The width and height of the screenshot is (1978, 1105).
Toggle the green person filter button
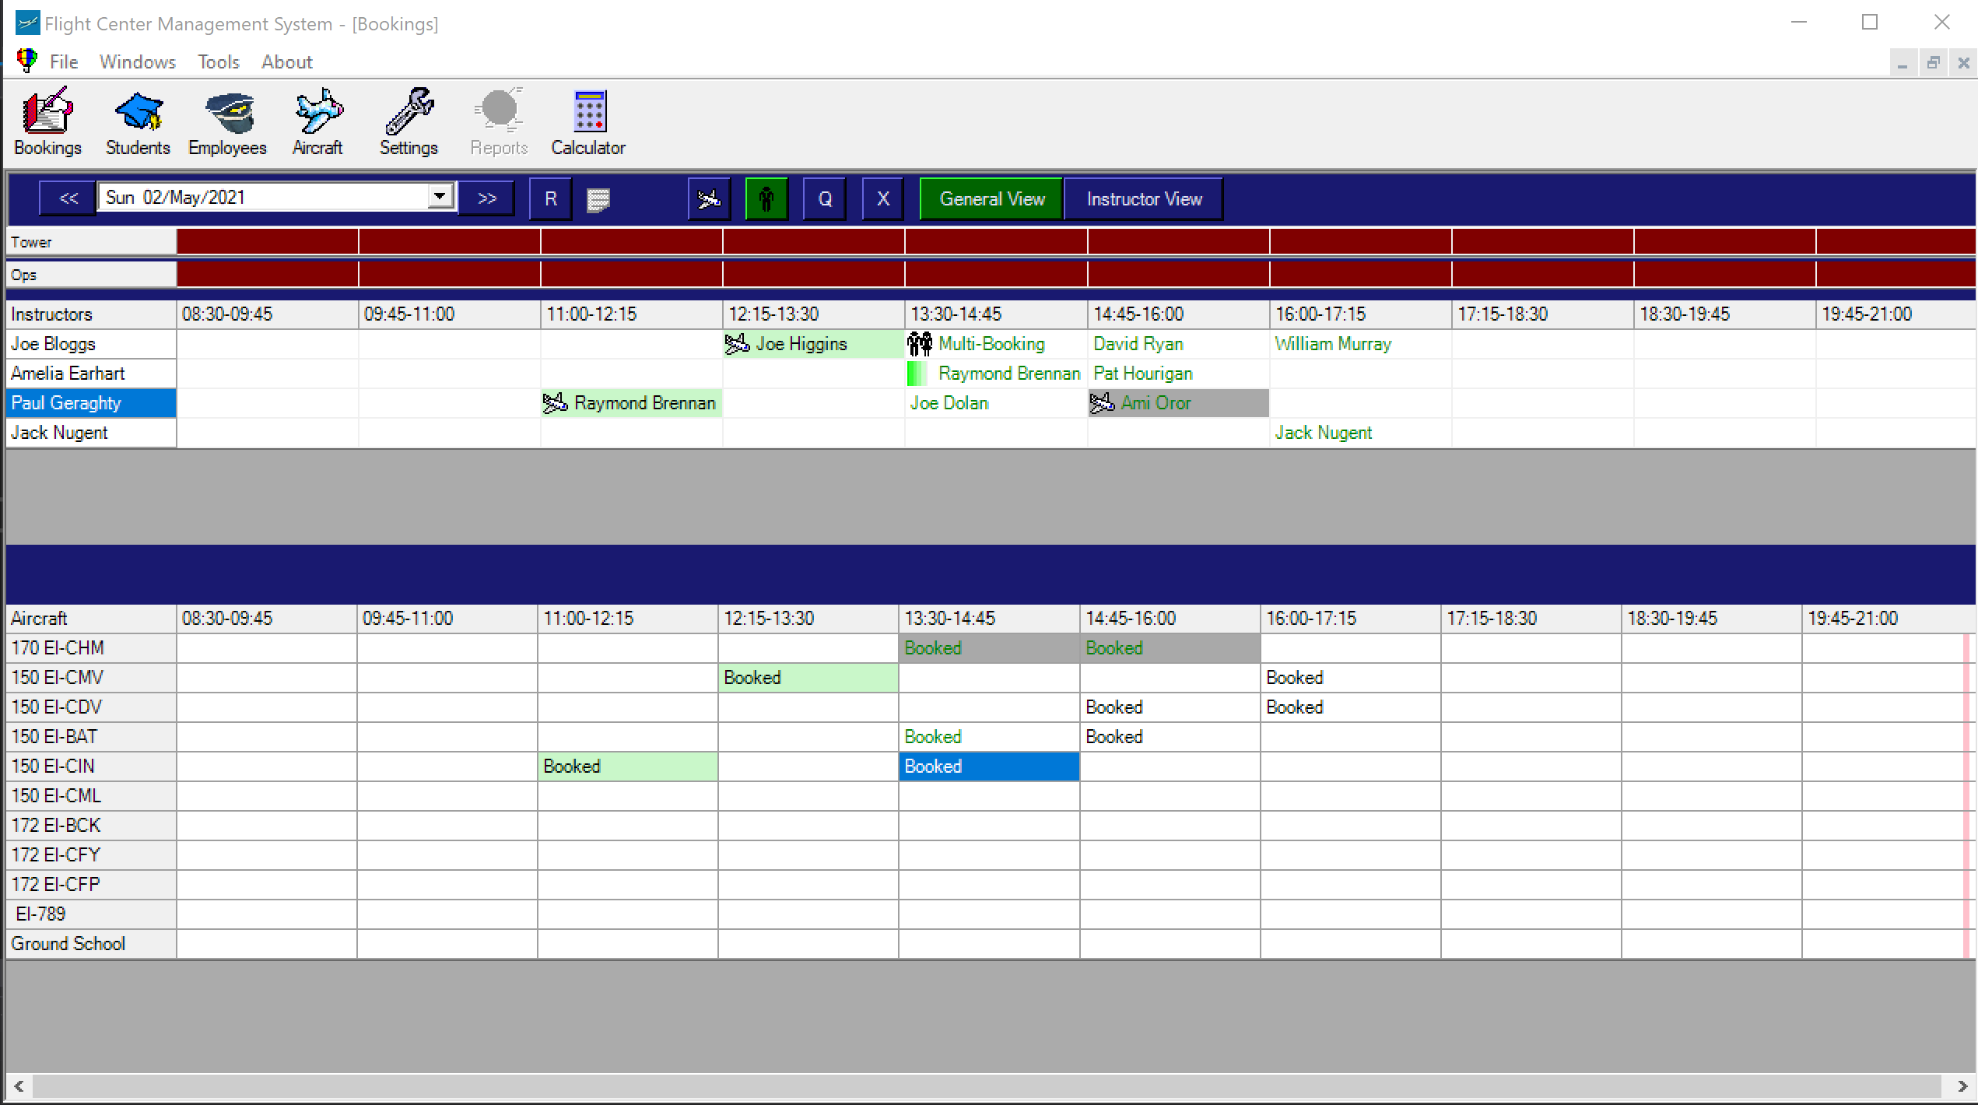point(766,198)
